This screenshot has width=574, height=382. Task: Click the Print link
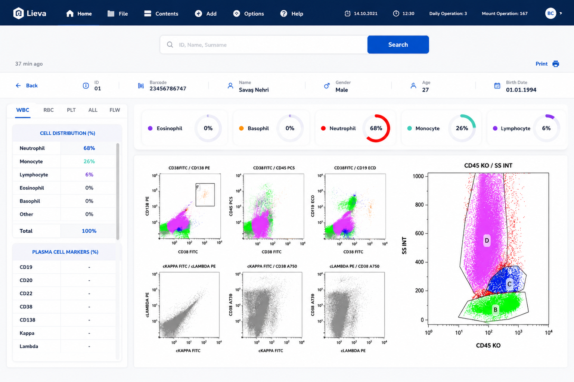(542, 64)
